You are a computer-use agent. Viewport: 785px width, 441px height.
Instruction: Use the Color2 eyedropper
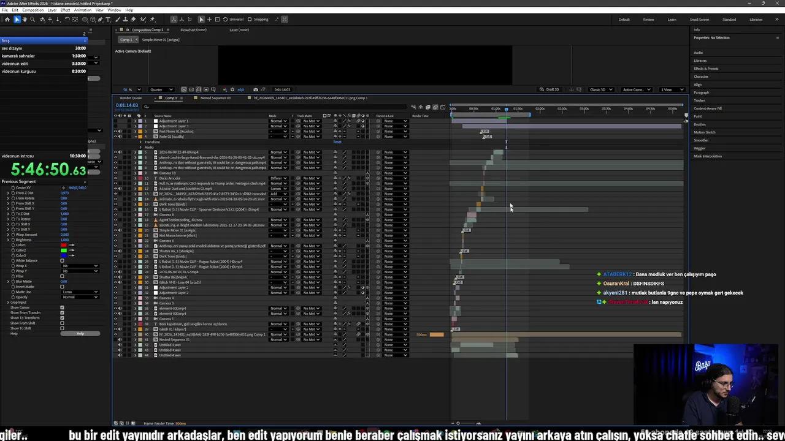pyautogui.click(x=72, y=251)
